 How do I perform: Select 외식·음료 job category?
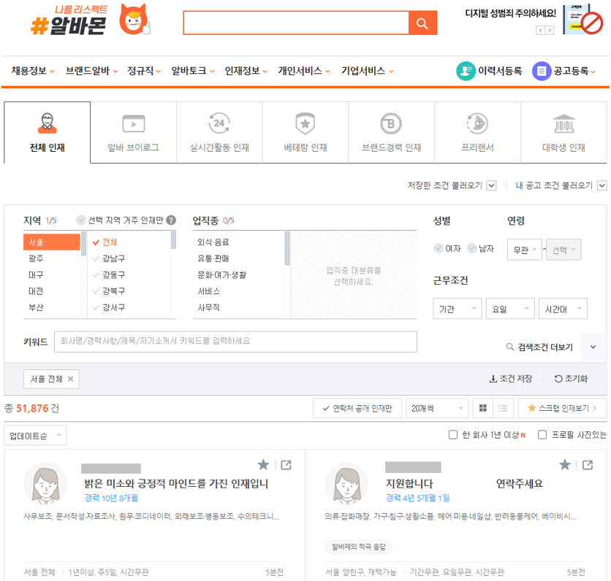(213, 242)
